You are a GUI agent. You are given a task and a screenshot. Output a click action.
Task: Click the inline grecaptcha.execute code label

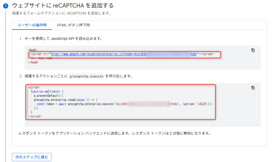(87, 76)
